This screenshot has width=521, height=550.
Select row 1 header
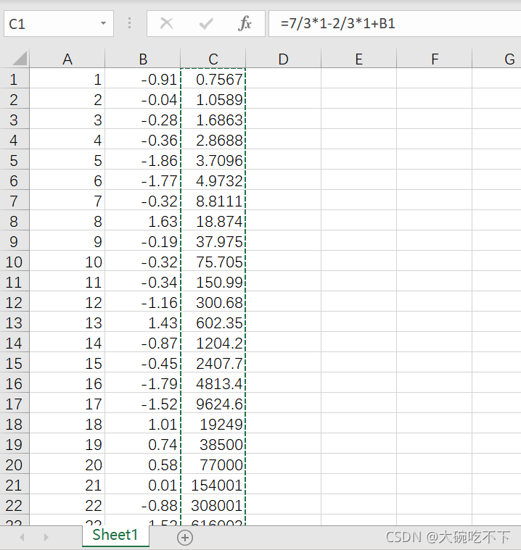pos(15,79)
